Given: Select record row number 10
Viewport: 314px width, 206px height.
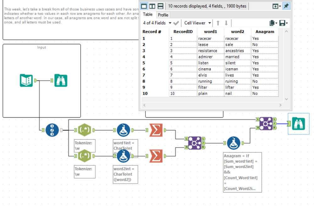Looking at the screenshot, I should (x=145, y=93).
